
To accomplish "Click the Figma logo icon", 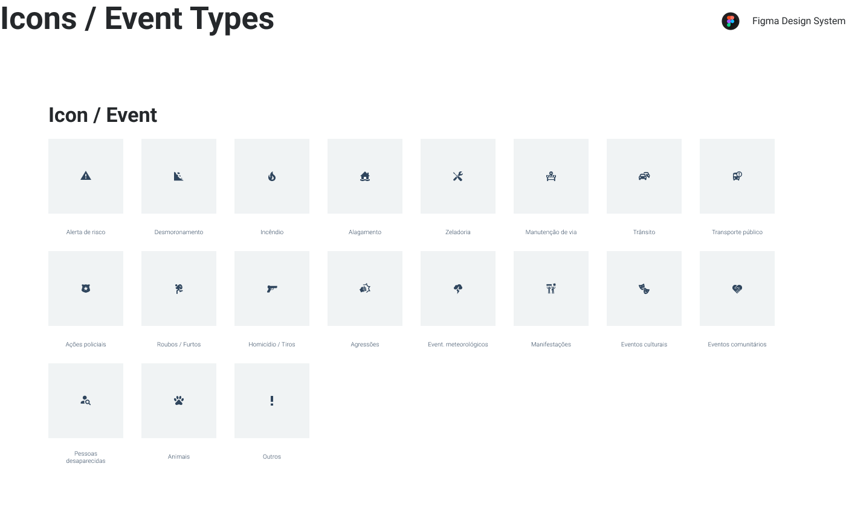I will click(x=731, y=21).
